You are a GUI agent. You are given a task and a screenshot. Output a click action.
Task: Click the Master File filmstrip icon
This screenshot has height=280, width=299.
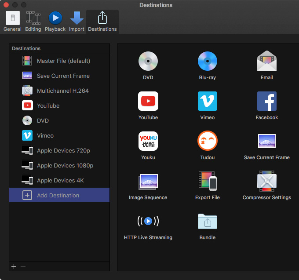click(x=27, y=61)
